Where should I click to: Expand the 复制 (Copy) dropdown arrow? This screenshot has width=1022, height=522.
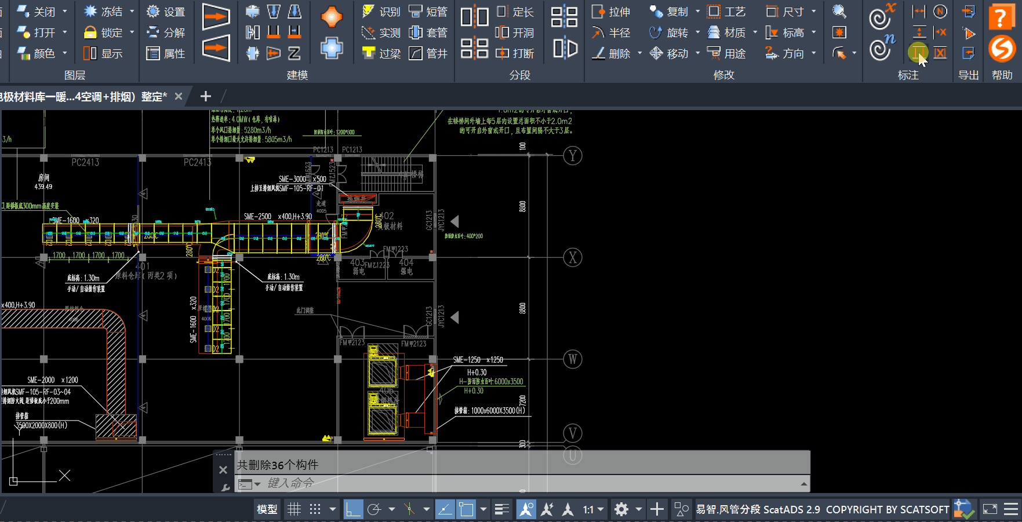[697, 12]
